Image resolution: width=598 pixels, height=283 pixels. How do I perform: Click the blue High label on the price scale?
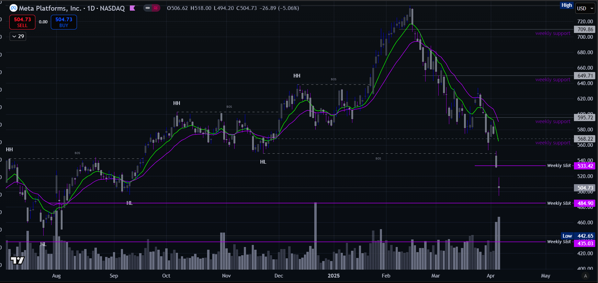coord(567,5)
